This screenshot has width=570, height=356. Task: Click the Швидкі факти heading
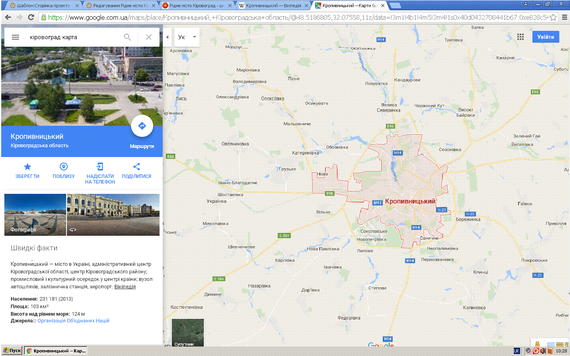tap(34, 248)
